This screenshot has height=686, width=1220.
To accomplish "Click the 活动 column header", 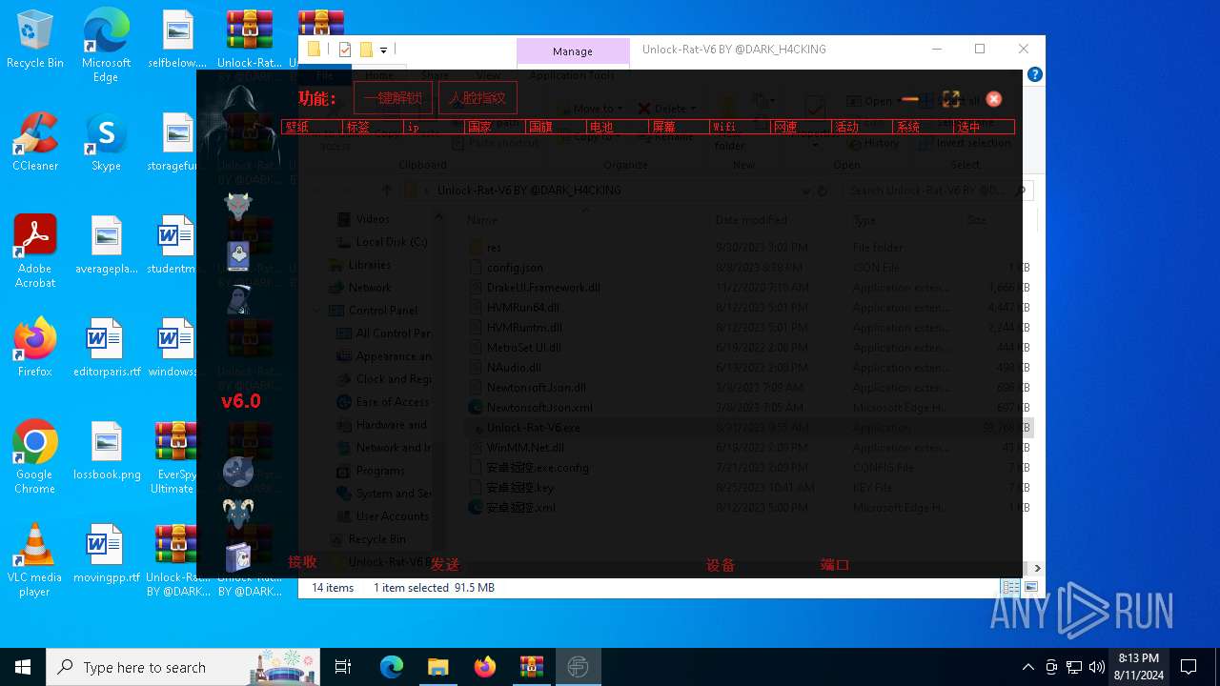I will tap(862, 127).
